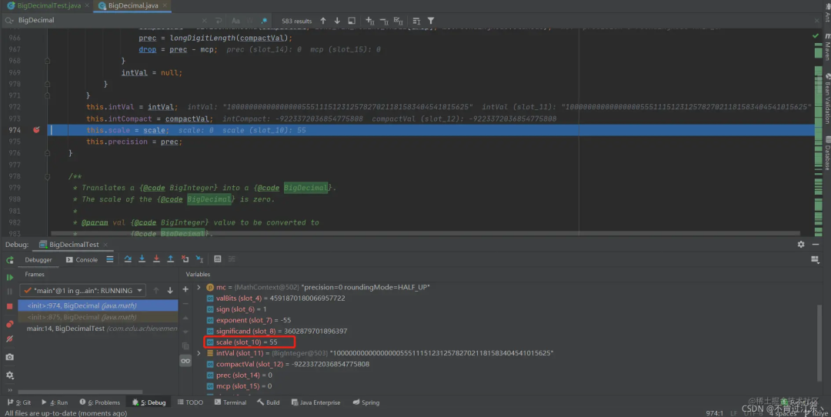Toggle Regex option in search bar

pos(264,21)
